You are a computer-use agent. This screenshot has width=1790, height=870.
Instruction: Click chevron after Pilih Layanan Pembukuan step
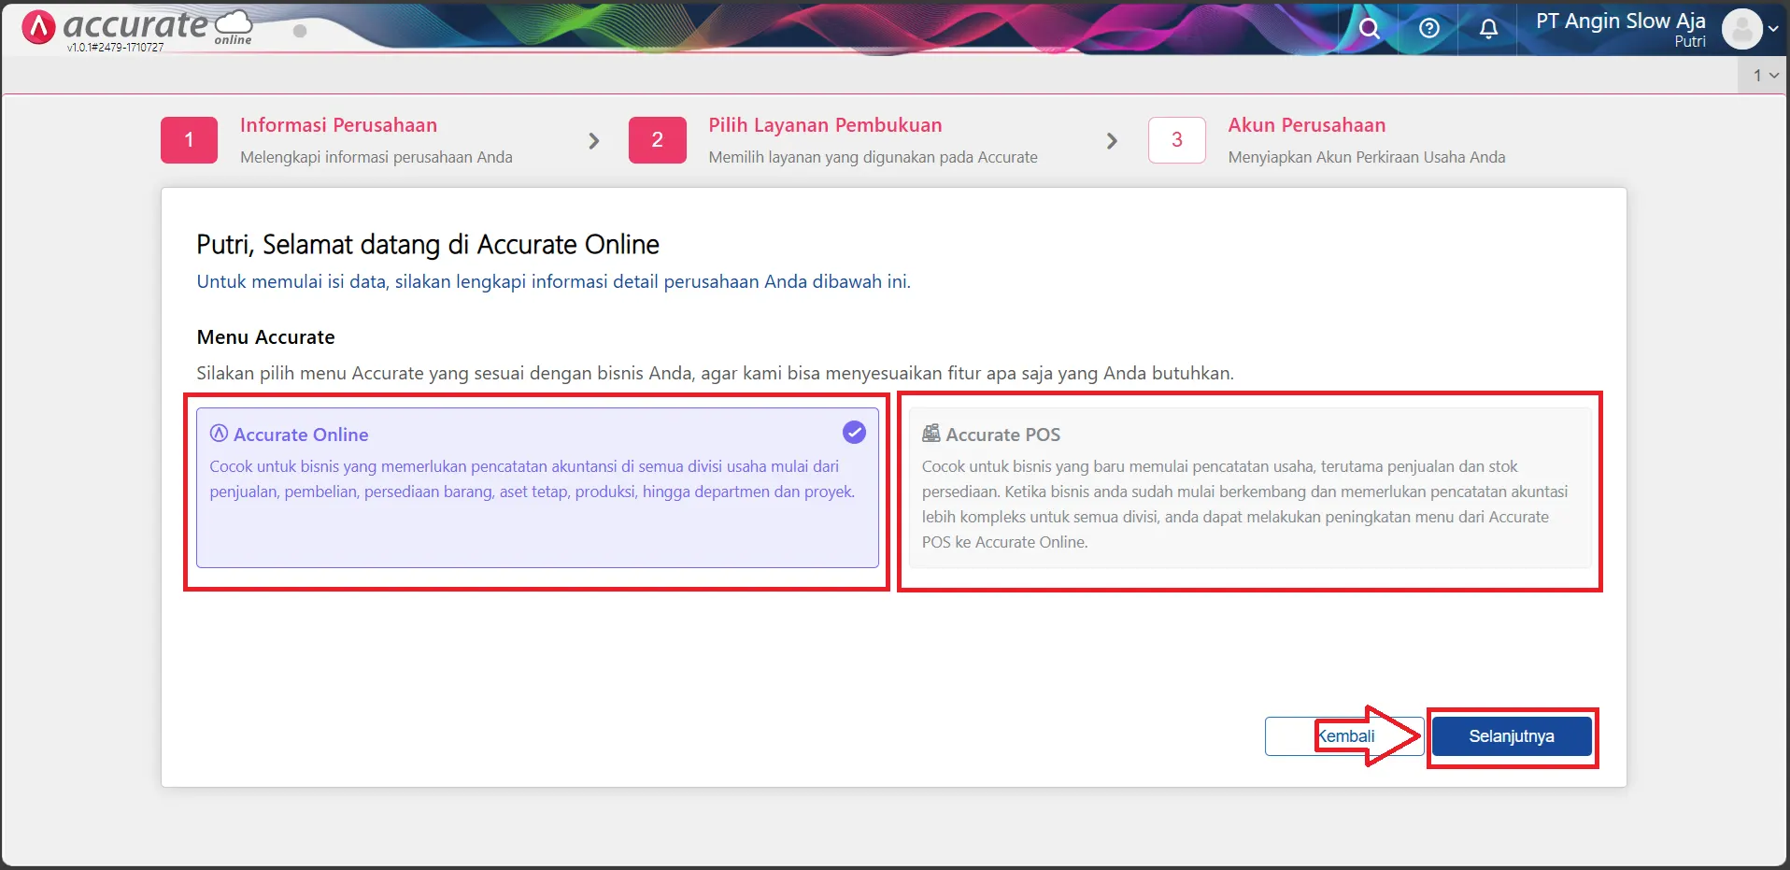[1112, 141]
